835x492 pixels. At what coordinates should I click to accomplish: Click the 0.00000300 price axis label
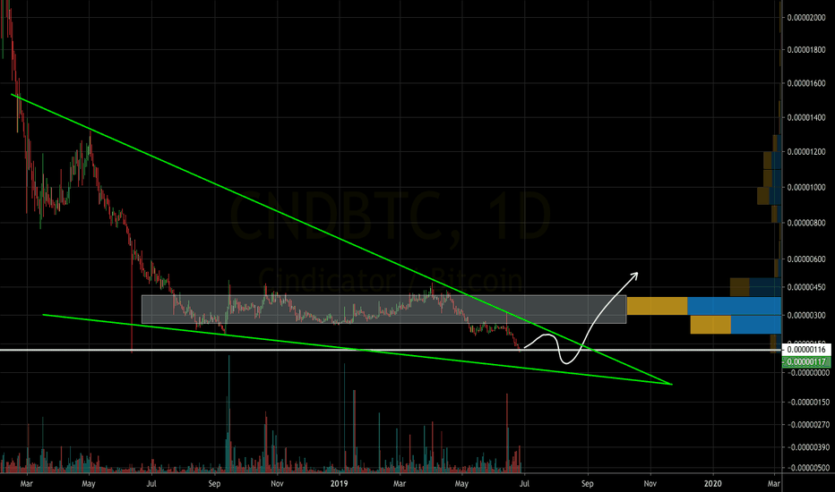(x=806, y=316)
